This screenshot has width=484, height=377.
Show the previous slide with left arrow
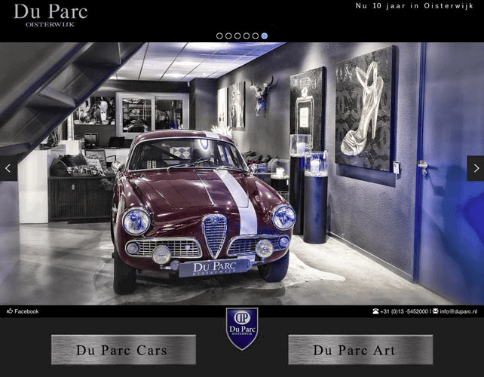pyautogui.click(x=8, y=168)
